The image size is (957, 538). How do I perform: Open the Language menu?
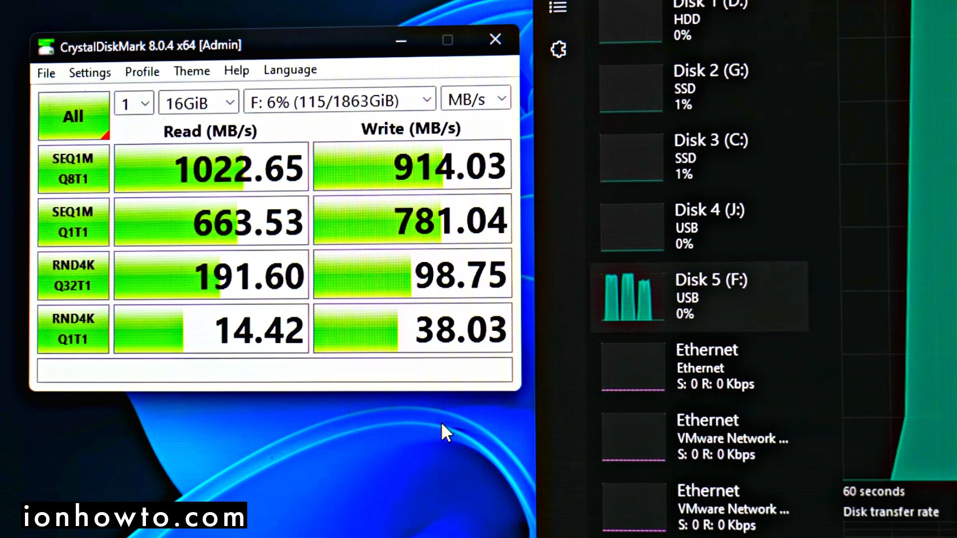[x=290, y=70]
